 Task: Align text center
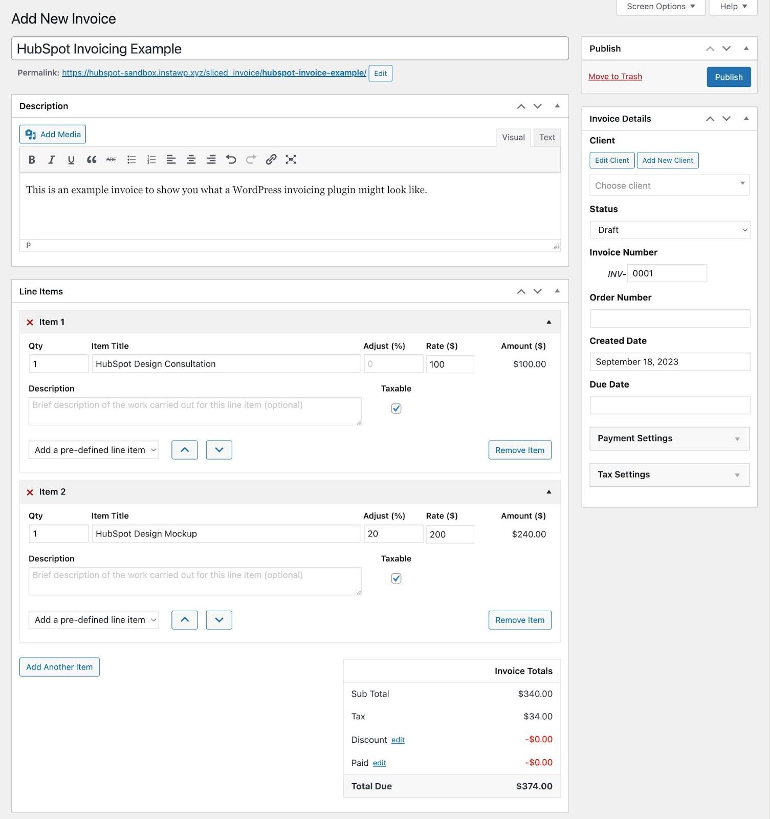coord(191,160)
